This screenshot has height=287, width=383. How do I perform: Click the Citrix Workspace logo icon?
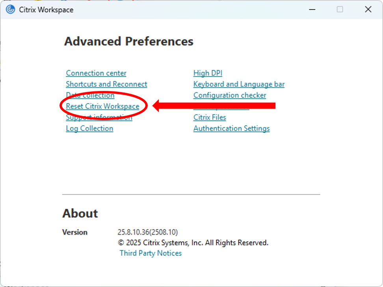click(x=11, y=9)
